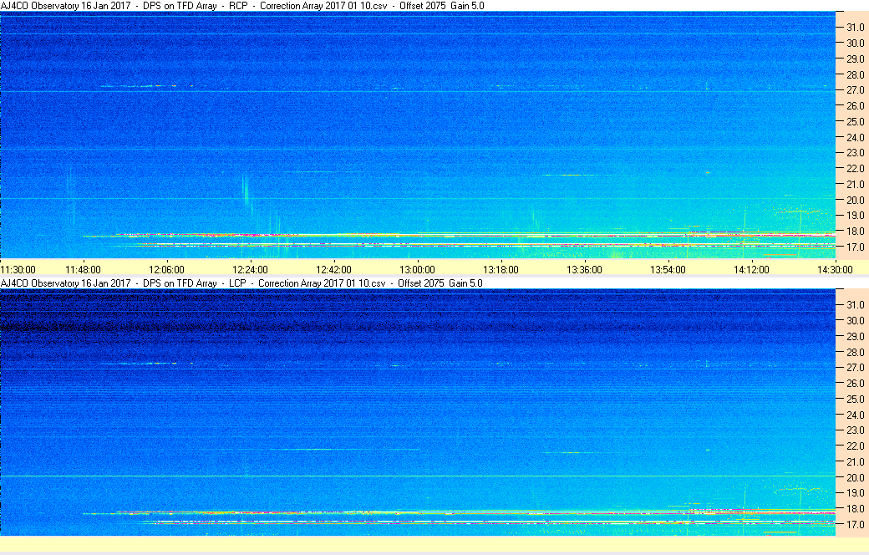This screenshot has width=869, height=555.
Task: Click the 13:36:00 time tick label
Action: tap(584, 269)
